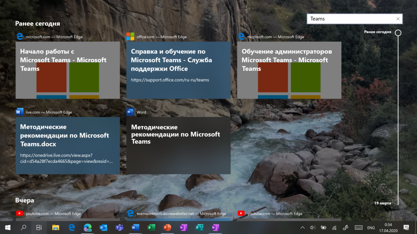Launch Edge Beta from taskbar
The height and width of the screenshot is (234, 417).
(88, 228)
